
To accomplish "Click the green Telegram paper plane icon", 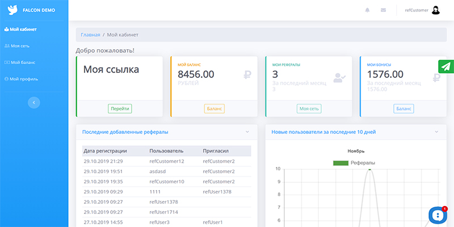I will 446,66.
